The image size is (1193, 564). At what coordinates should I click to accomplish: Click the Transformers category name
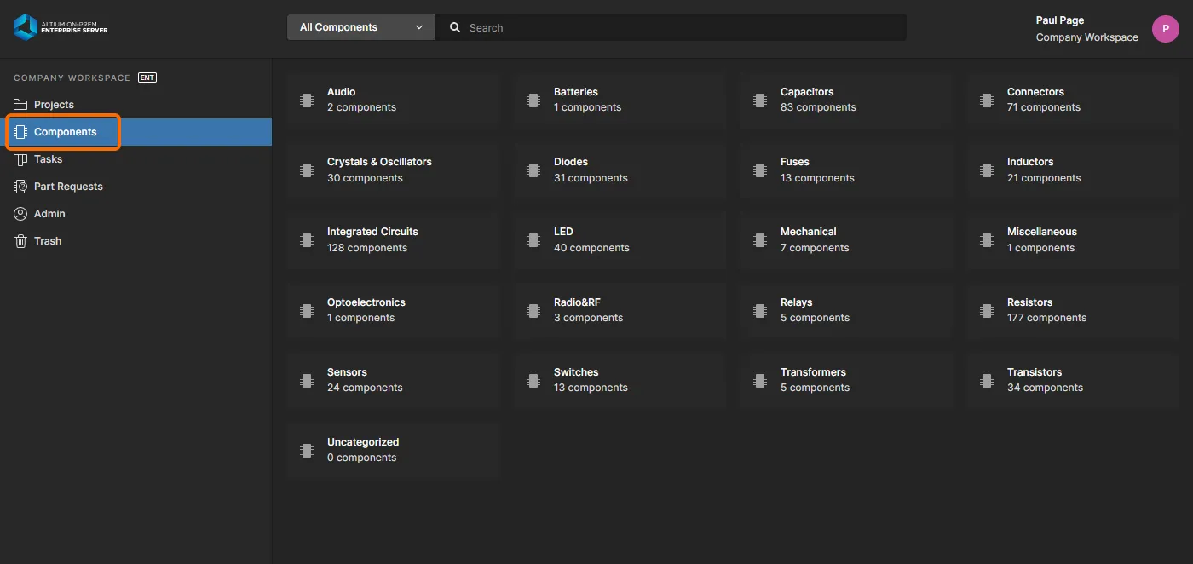pos(813,372)
